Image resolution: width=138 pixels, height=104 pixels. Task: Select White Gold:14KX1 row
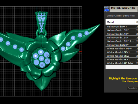click(122, 60)
